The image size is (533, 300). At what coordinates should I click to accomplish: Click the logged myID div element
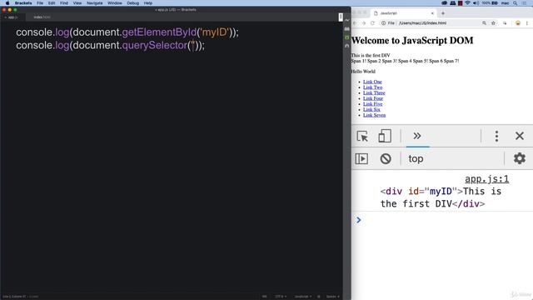tap(441, 197)
